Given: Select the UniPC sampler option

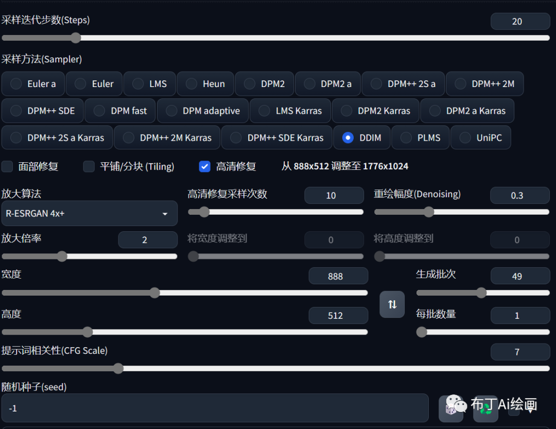Looking at the screenshot, I should tap(465, 138).
